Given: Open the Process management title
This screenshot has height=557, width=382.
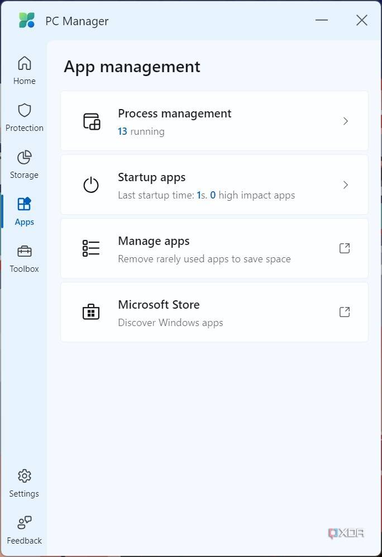Looking at the screenshot, I should pyautogui.click(x=174, y=114).
